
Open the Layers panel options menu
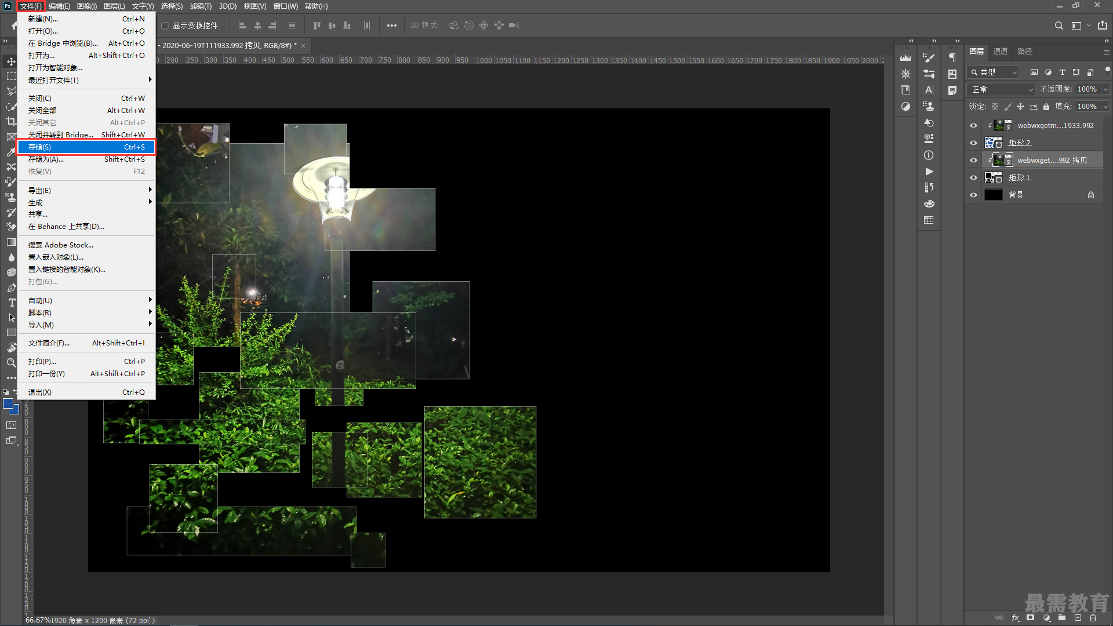pos(1106,52)
